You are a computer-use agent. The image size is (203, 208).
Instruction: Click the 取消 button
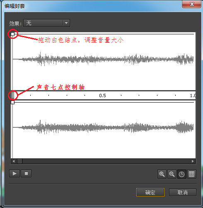(x=183, y=192)
